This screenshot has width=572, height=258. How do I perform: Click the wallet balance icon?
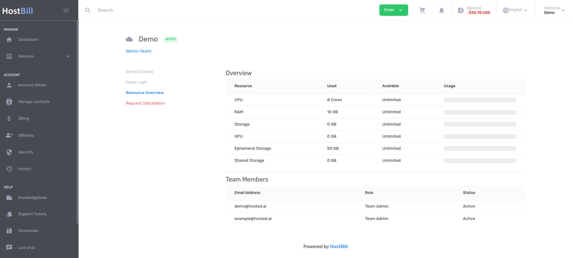tap(461, 11)
